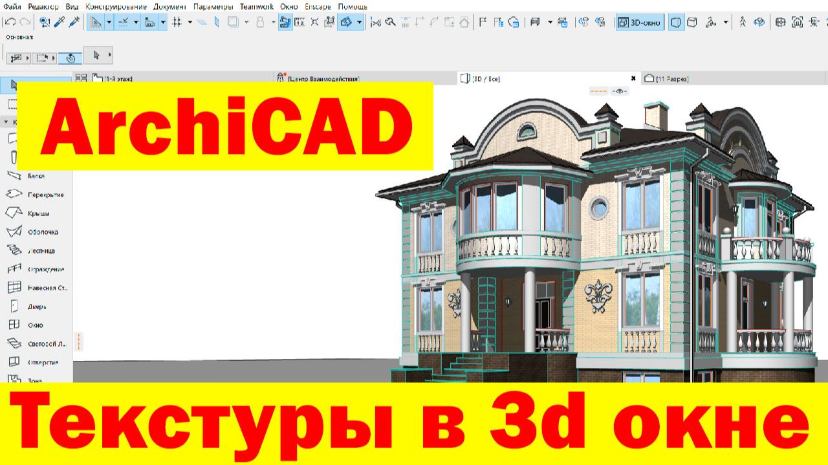
Task: Pick up parameters with the eyedropper icon
Action: coord(60,22)
